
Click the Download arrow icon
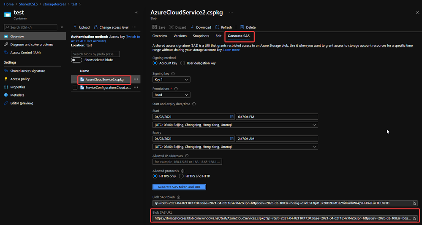click(x=192, y=27)
